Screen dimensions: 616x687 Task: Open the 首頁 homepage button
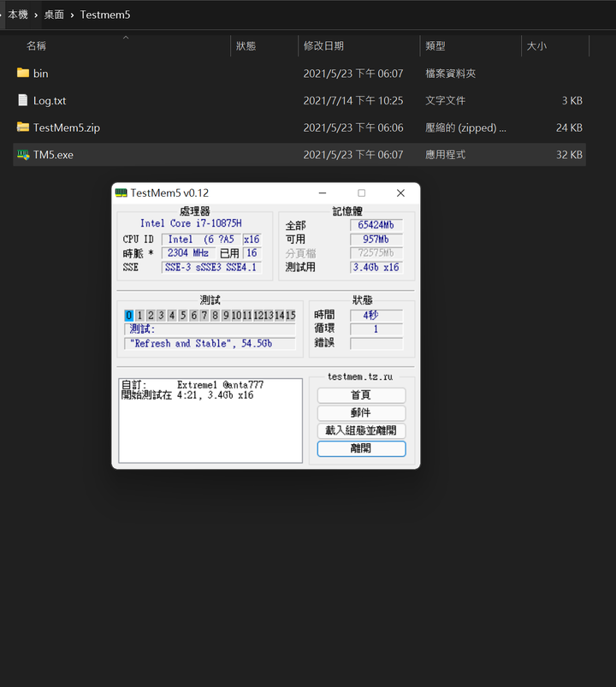[x=361, y=395]
